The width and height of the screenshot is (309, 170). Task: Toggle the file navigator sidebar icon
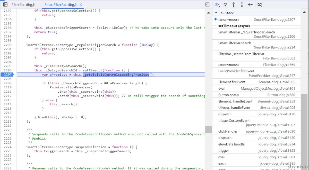[5, 5]
